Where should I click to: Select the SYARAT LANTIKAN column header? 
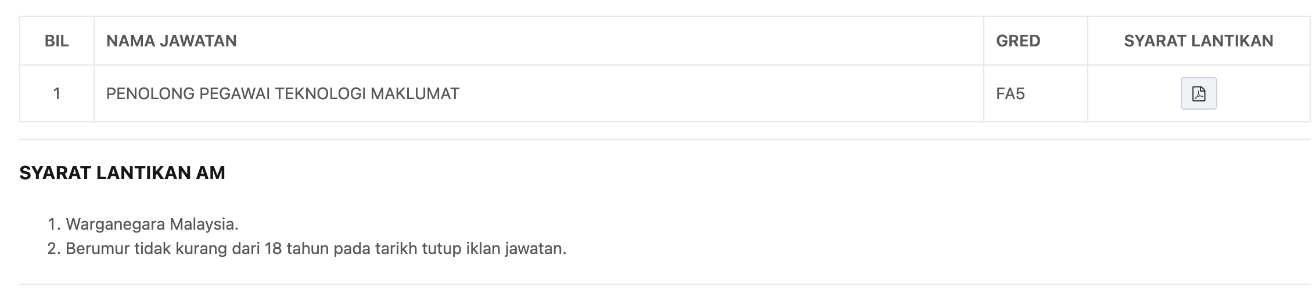(x=1198, y=41)
